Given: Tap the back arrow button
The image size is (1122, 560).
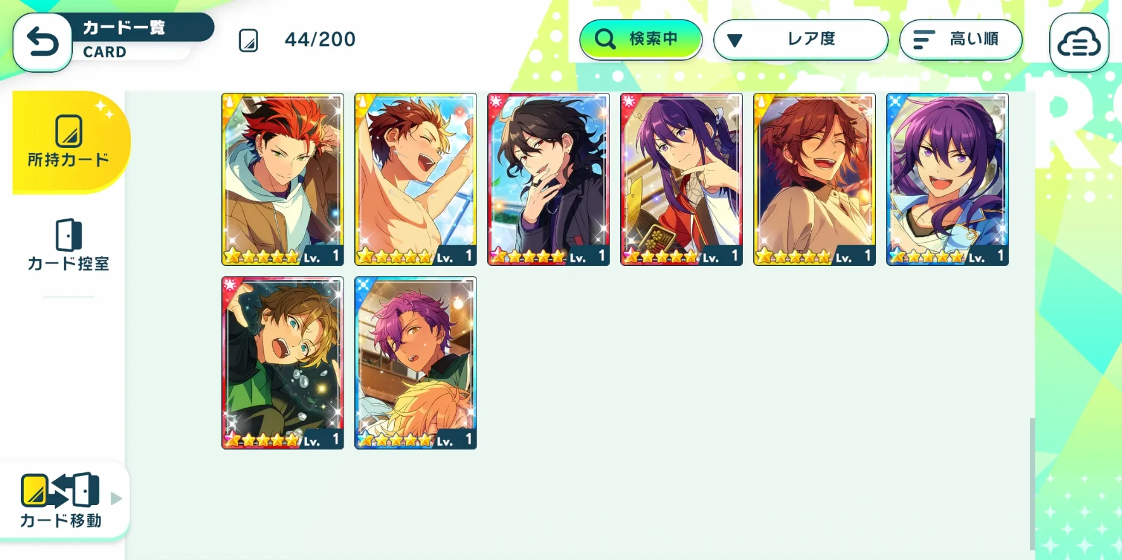Looking at the screenshot, I should 42,42.
